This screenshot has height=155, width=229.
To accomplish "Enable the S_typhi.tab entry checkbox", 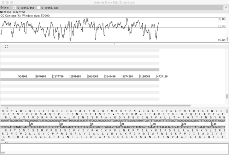I will (39, 7).
